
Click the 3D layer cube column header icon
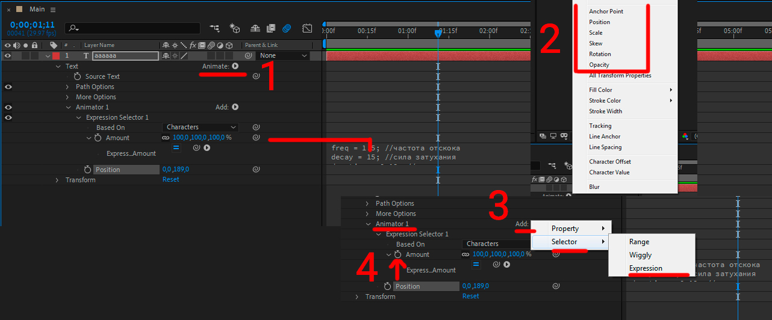coord(229,45)
